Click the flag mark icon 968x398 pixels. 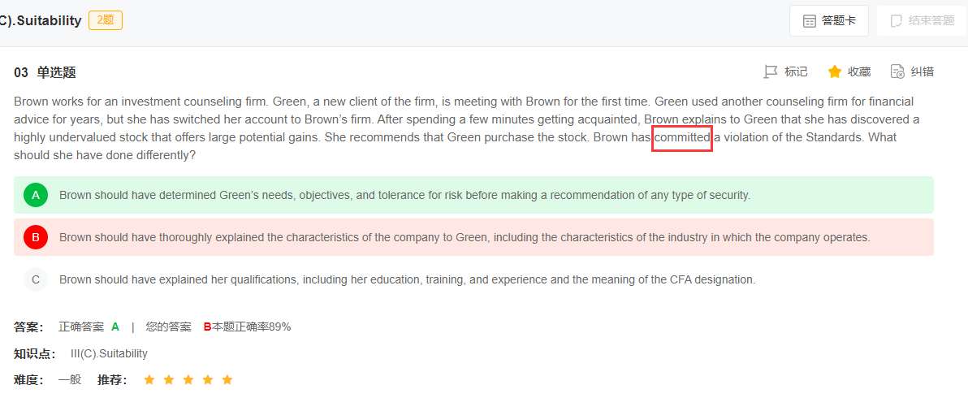771,72
